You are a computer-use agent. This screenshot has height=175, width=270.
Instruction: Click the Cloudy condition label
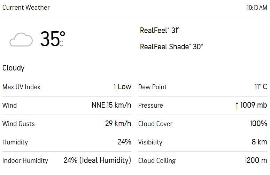[13, 68]
